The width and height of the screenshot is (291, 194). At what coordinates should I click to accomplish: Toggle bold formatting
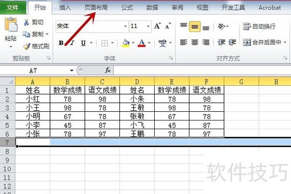point(61,43)
